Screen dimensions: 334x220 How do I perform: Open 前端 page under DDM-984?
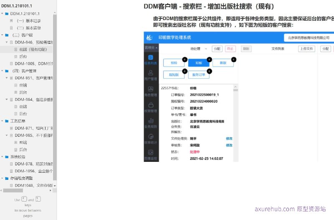(x=23, y=107)
